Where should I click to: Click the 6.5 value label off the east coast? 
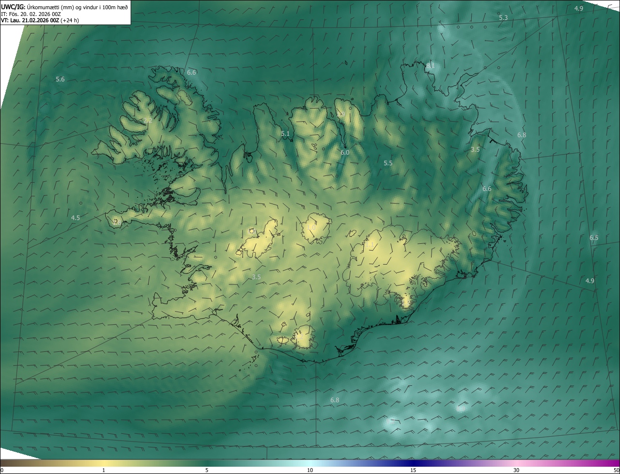click(594, 237)
